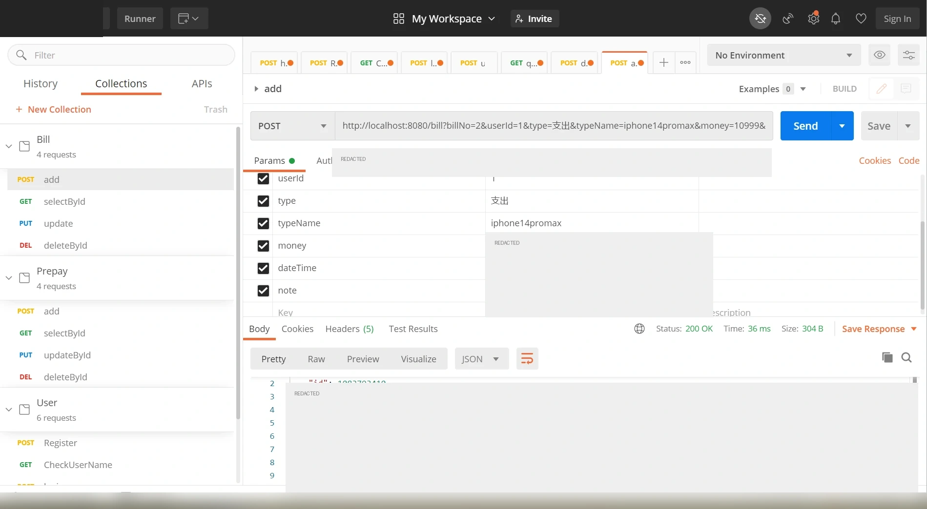Click the sync status icon

[760, 19]
